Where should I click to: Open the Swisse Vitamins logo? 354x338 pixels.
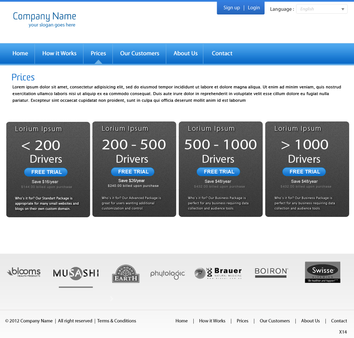[x=322, y=272]
